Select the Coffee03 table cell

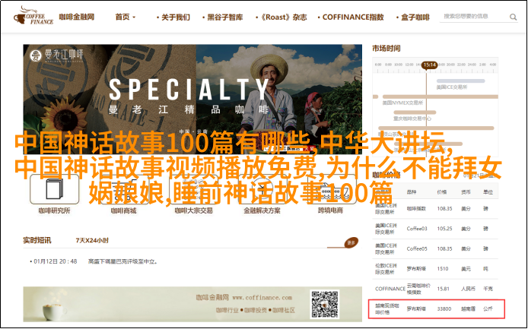(417, 229)
